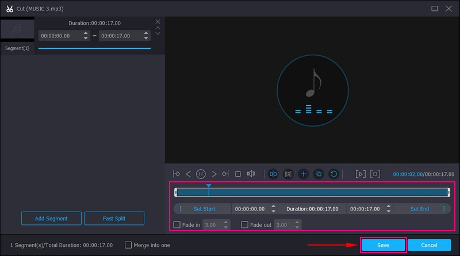Click the copy segment icon
460x256 pixels.
click(319, 174)
